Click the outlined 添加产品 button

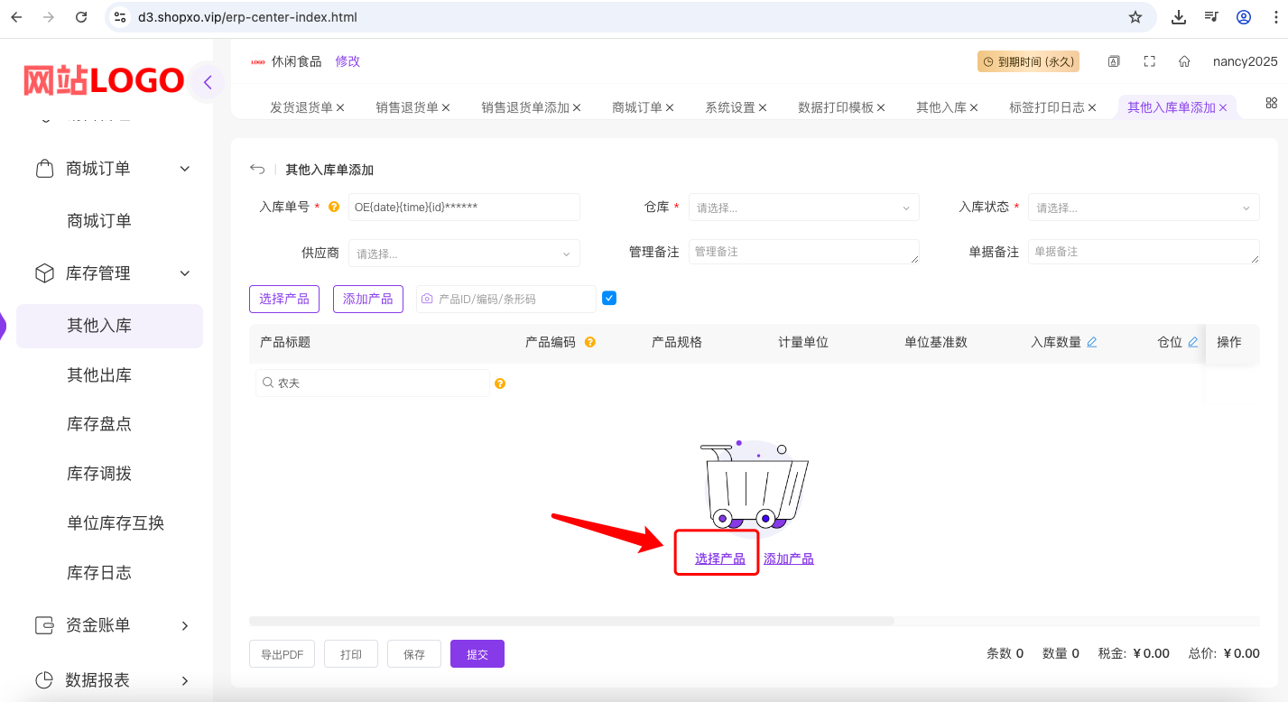pyautogui.click(x=368, y=299)
